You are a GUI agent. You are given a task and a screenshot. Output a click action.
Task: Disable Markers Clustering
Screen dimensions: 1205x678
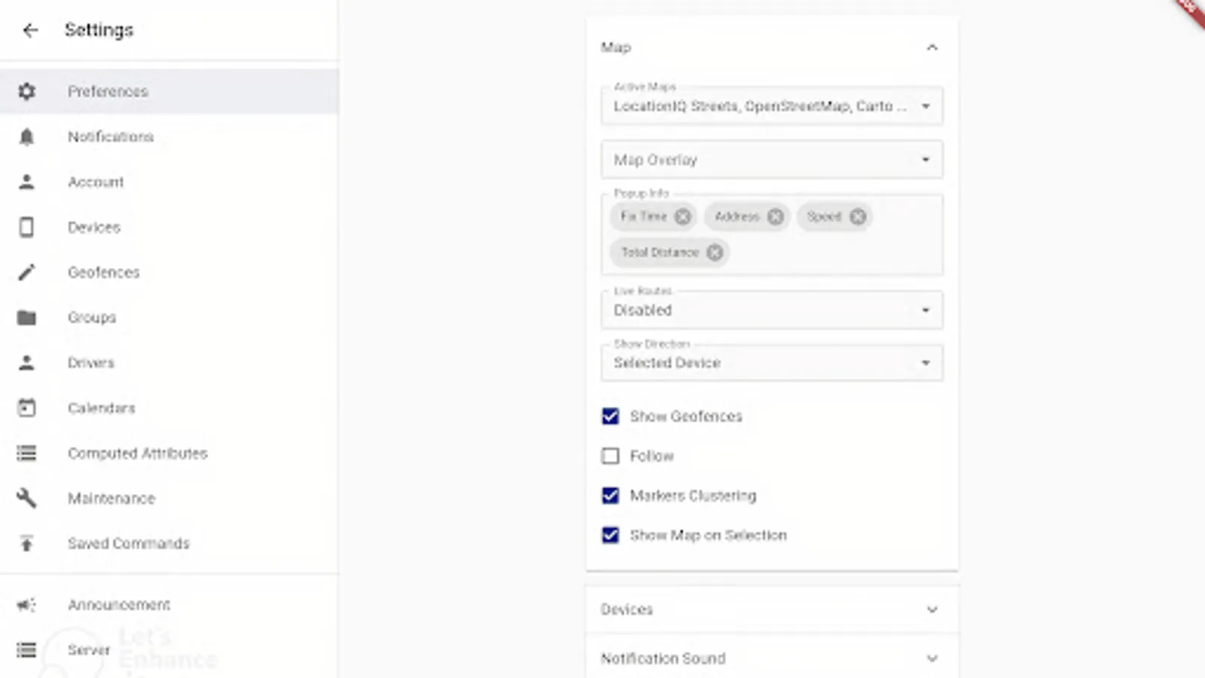611,496
